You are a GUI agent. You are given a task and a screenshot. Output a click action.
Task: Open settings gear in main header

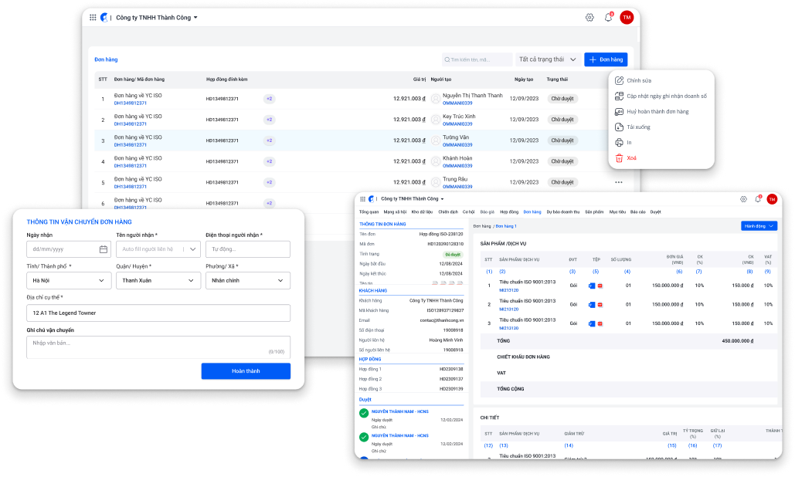589,17
